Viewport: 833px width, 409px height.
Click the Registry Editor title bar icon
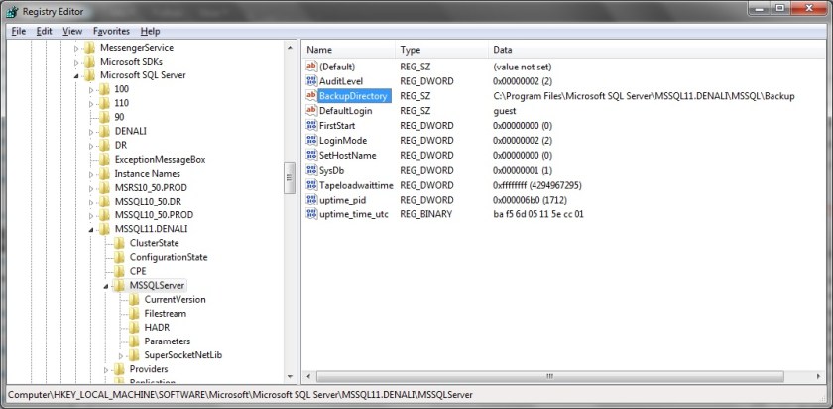[10, 9]
